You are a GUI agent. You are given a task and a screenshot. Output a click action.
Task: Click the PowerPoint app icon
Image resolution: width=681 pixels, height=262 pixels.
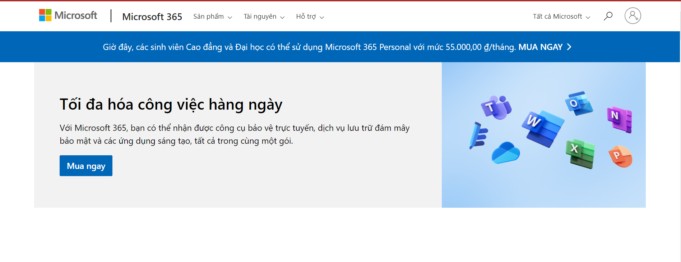620,156
